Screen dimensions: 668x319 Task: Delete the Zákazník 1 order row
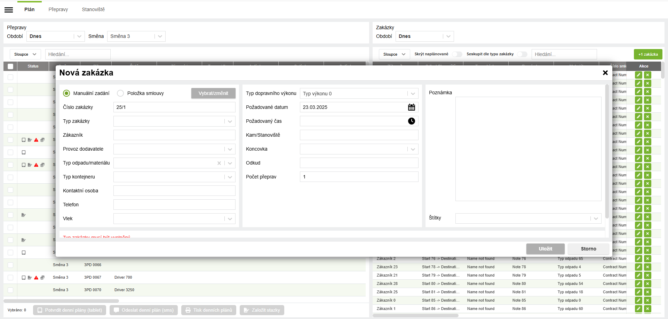click(x=647, y=309)
